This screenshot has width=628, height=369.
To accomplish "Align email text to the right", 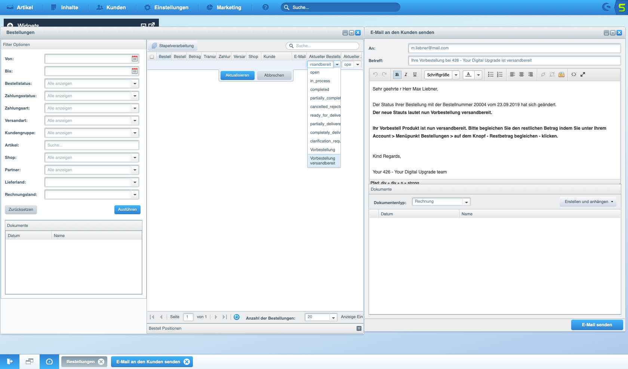I will 530,74.
